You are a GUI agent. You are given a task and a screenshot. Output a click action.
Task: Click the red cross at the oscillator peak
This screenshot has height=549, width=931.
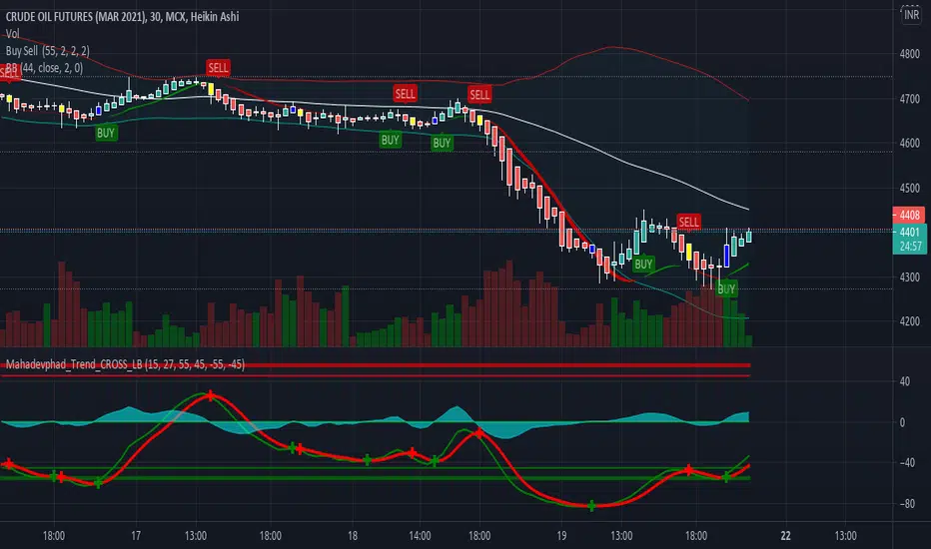(x=210, y=395)
